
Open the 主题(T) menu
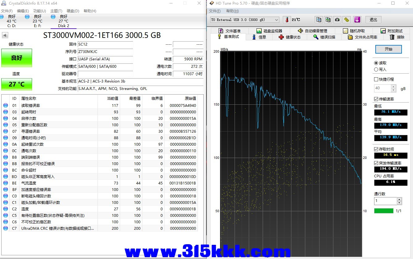(56, 11)
